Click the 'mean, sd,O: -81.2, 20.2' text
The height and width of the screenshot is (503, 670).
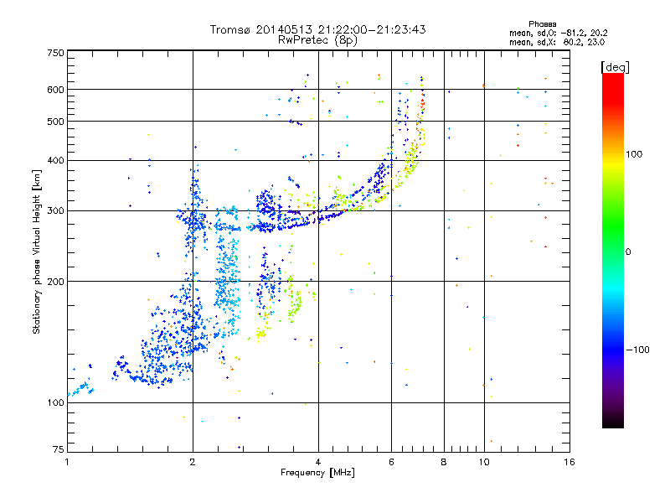[558, 33]
